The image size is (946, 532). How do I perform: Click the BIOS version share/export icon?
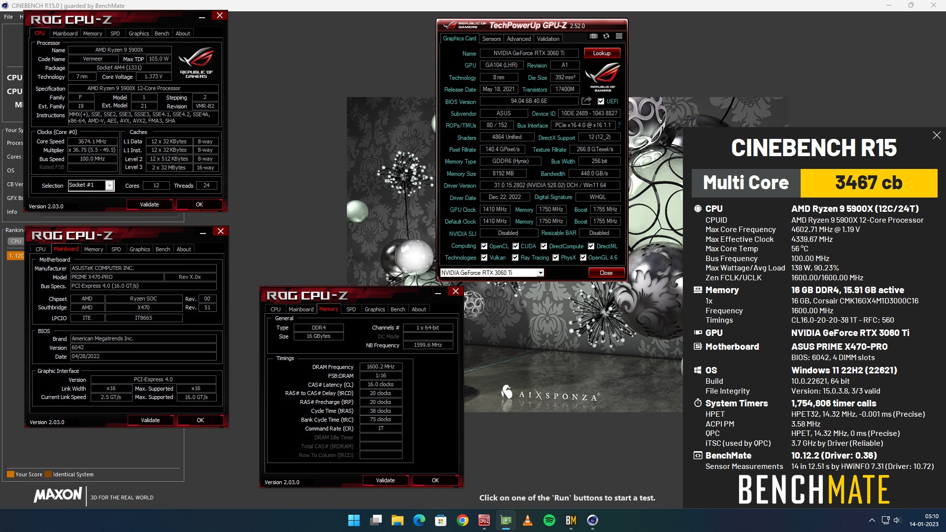[586, 101]
